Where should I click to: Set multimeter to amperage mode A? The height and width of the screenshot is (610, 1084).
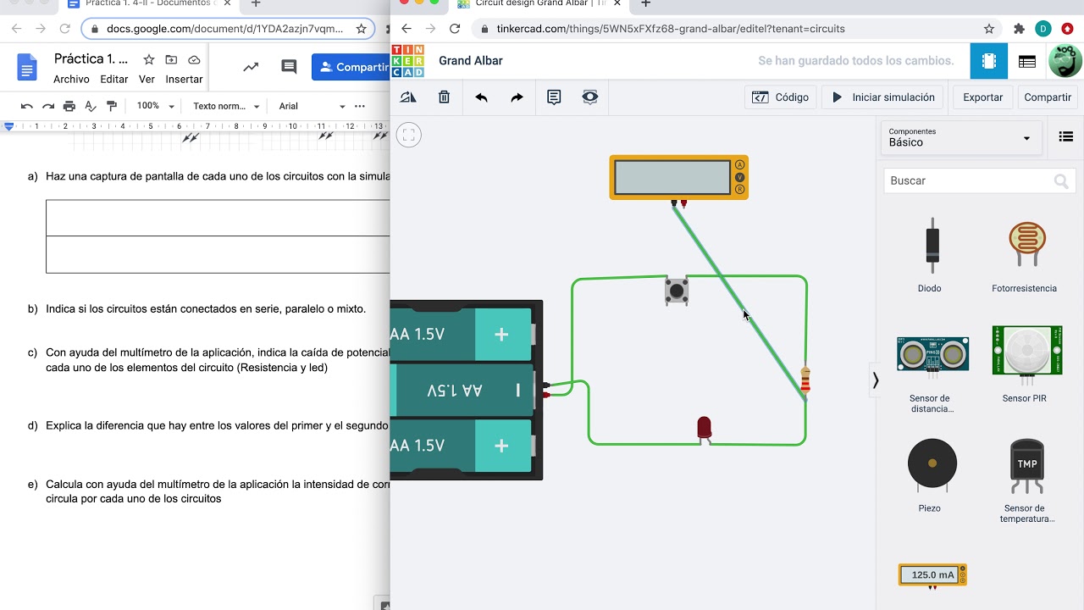click(739, 165)
